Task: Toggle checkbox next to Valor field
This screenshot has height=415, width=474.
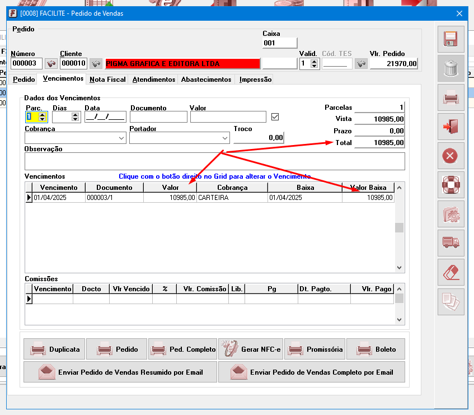Action: click(x=275, y=116)
